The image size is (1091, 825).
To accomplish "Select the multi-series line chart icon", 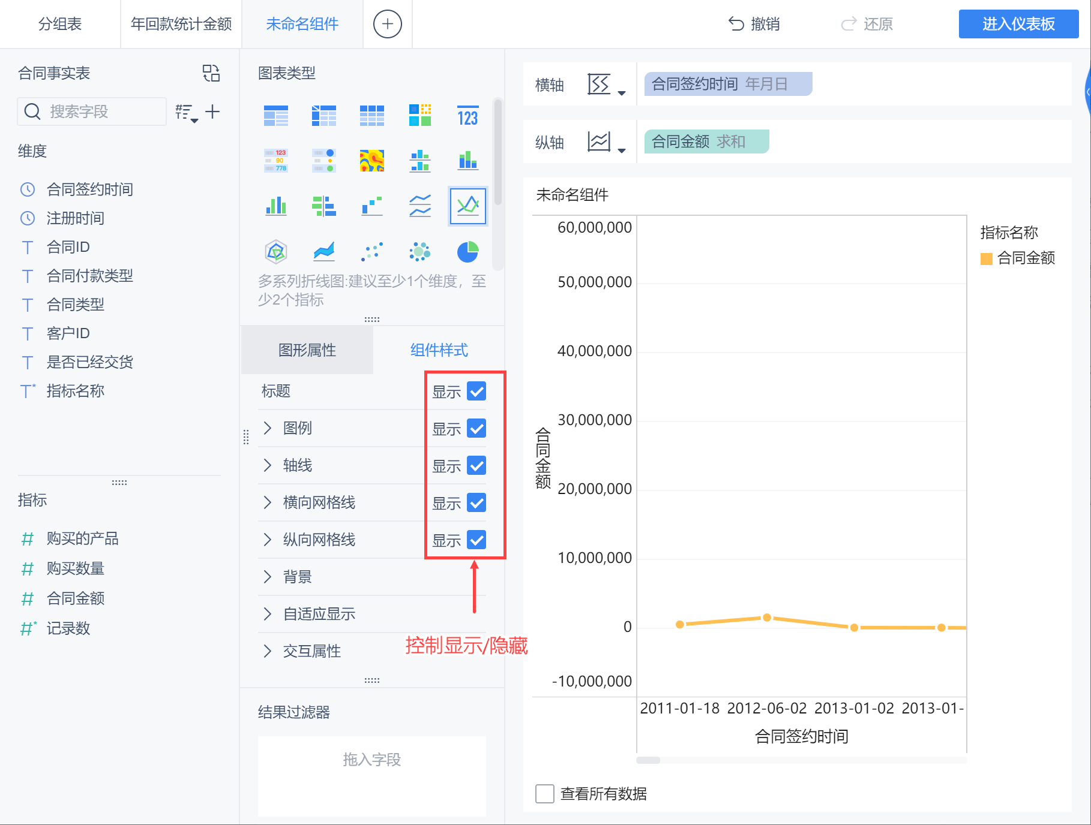I will [x=468, y=206].
